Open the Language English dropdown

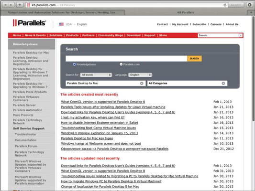140,75
